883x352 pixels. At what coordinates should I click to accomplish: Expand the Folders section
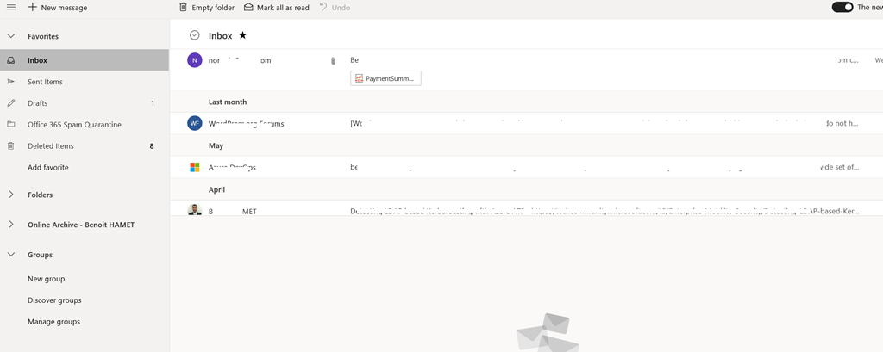[10, 195]
